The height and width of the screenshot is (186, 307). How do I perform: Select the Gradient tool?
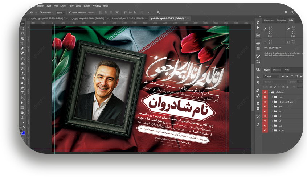(22, 78)
